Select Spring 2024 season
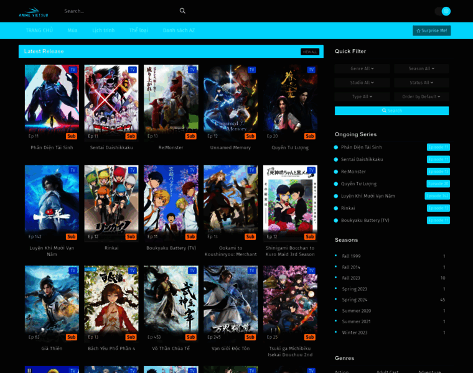This screenshot has width=473, height=373. (355, 300)
